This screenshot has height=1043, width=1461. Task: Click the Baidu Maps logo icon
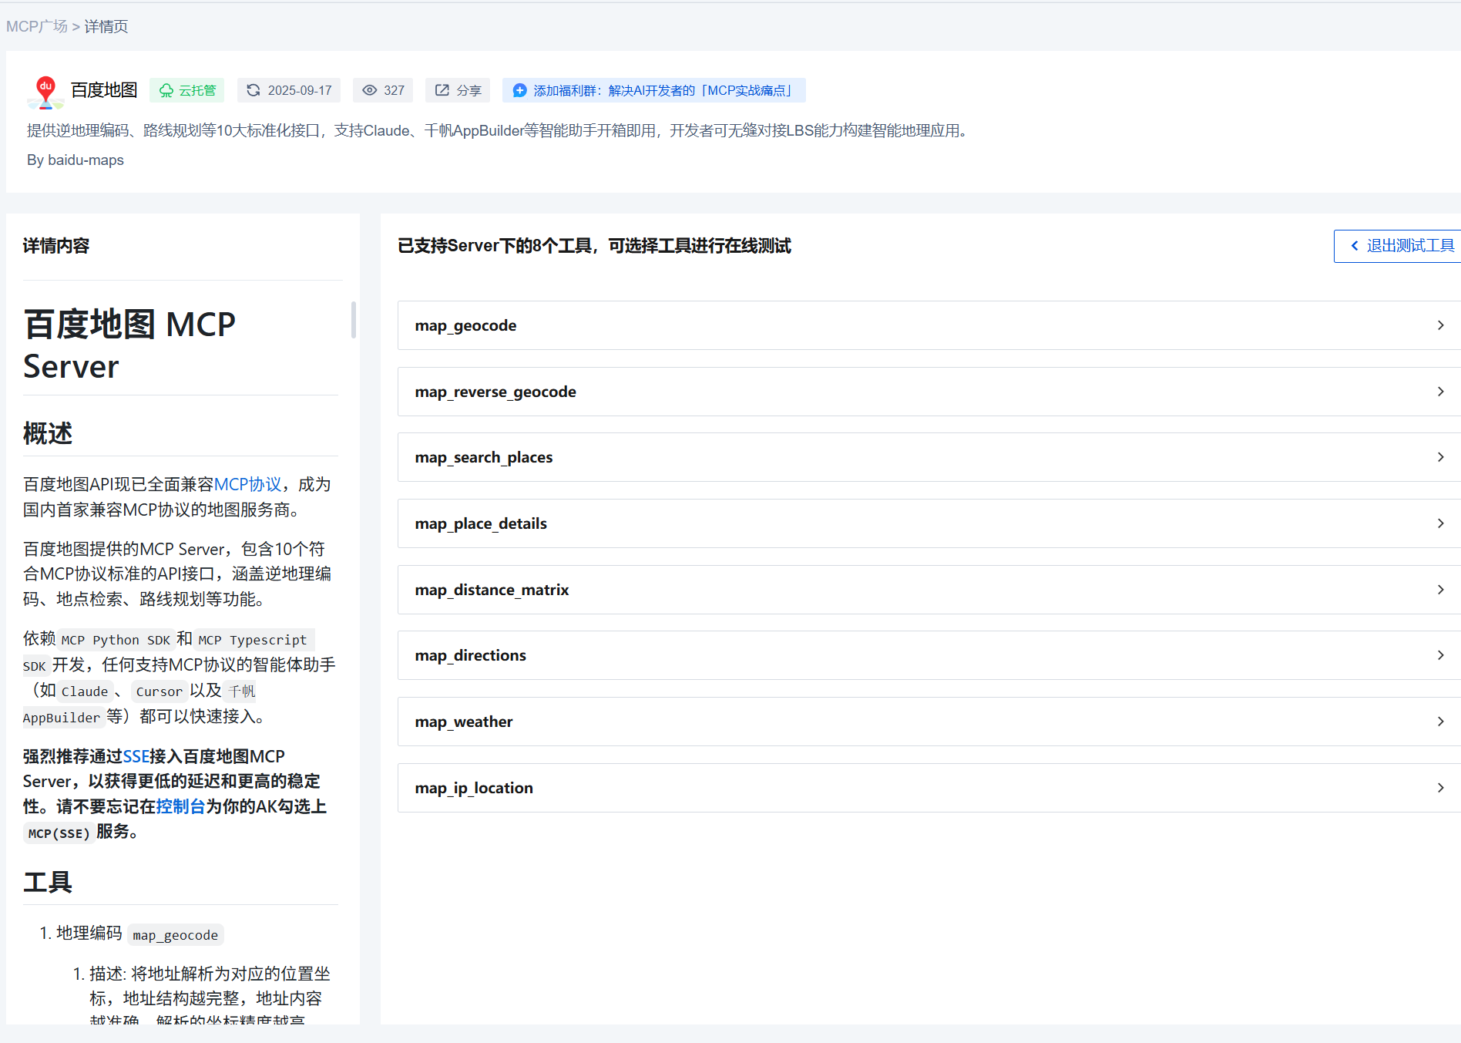(x=45, y=90)
